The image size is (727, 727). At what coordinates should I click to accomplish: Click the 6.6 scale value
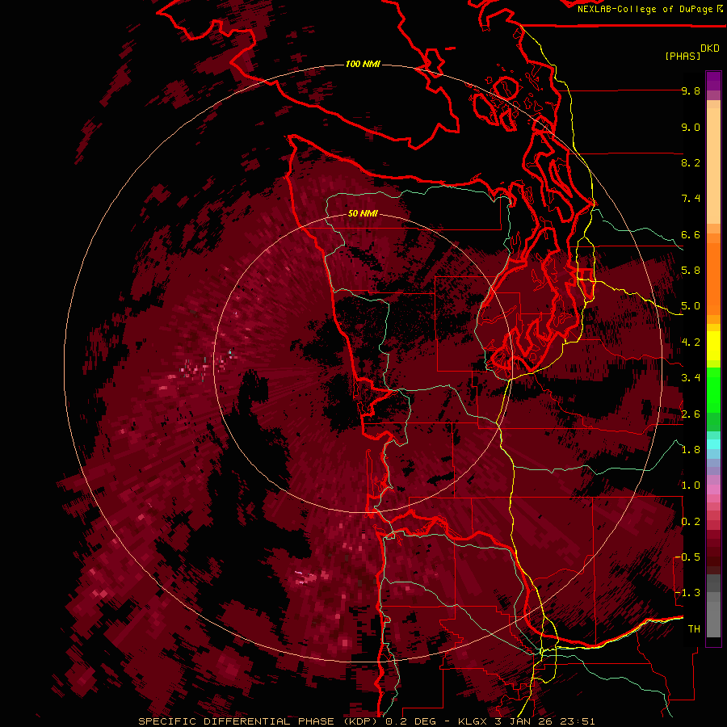coord(691,234)
